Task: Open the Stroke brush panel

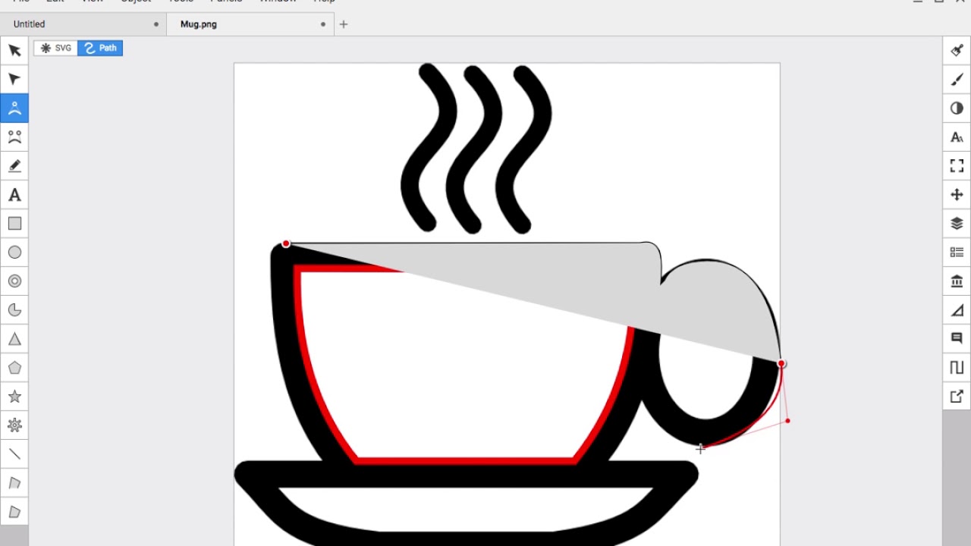Action: pyautogui.click(x=957, y=79)
